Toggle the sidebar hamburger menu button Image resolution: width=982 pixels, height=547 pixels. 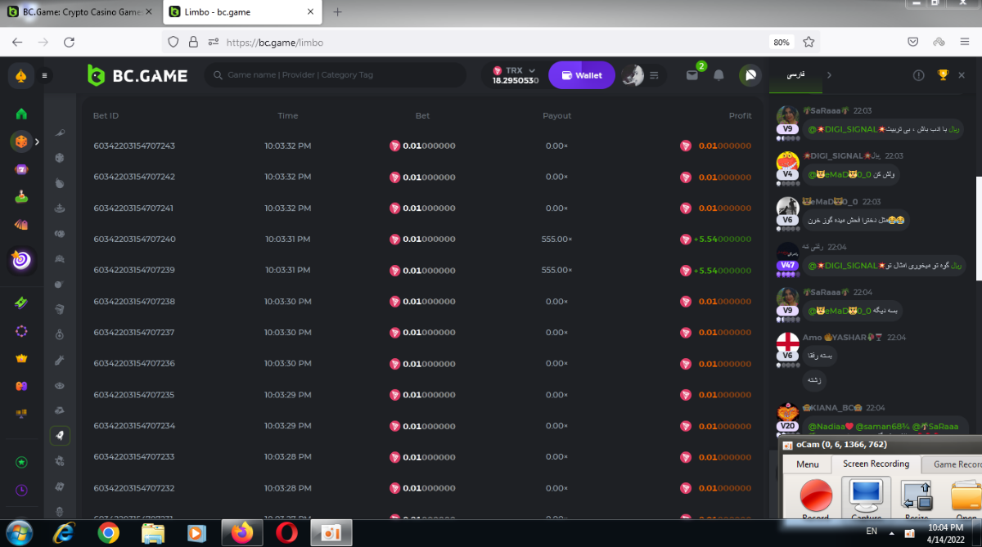(44, 75)
